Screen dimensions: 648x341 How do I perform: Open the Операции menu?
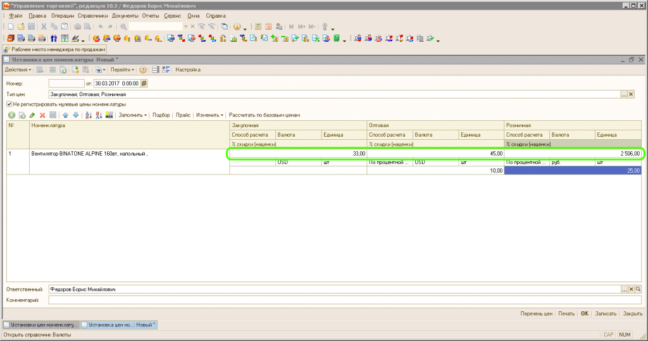click(63, 16)
